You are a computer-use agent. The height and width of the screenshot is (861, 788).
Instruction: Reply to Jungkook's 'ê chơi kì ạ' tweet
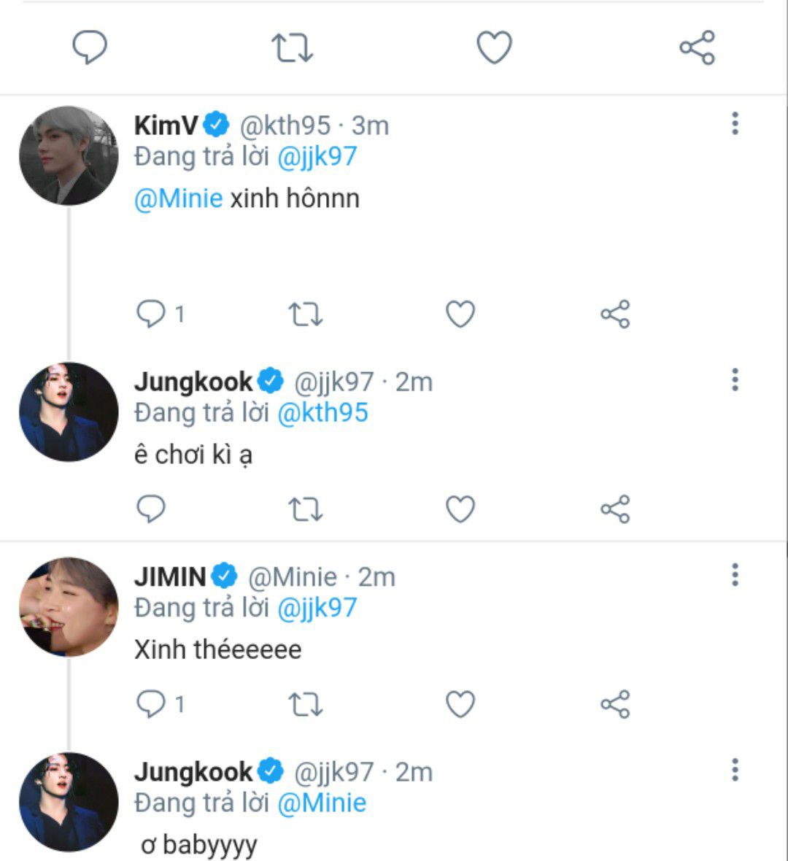(x=151, y=509)
